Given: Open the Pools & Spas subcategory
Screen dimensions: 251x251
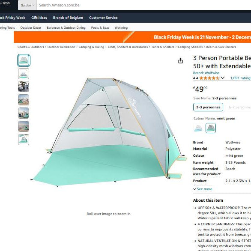Looking at the screenshot, I should point(100,28).
